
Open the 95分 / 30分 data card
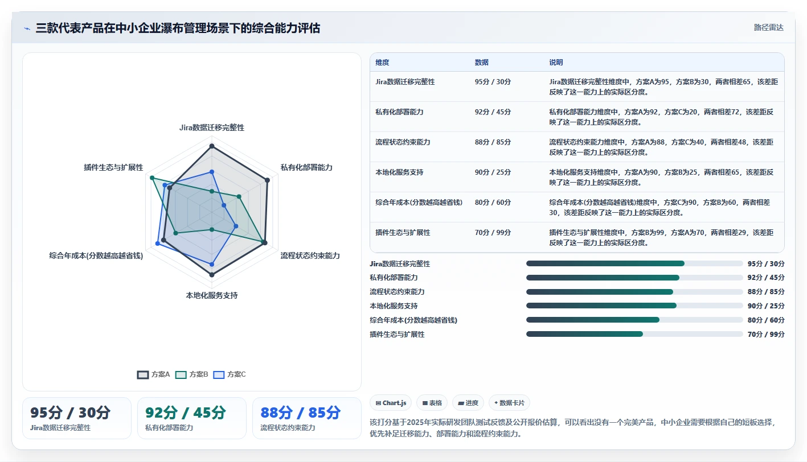point(77,418)
